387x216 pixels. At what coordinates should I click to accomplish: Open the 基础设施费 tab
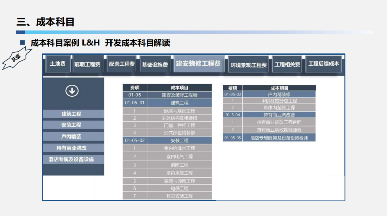pos(154,65)
